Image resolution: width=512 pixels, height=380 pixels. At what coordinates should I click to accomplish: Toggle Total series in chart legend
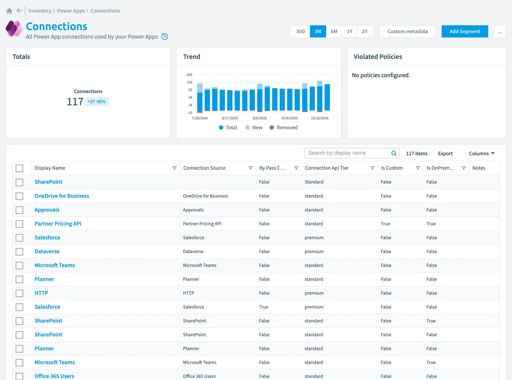point(228,128)
